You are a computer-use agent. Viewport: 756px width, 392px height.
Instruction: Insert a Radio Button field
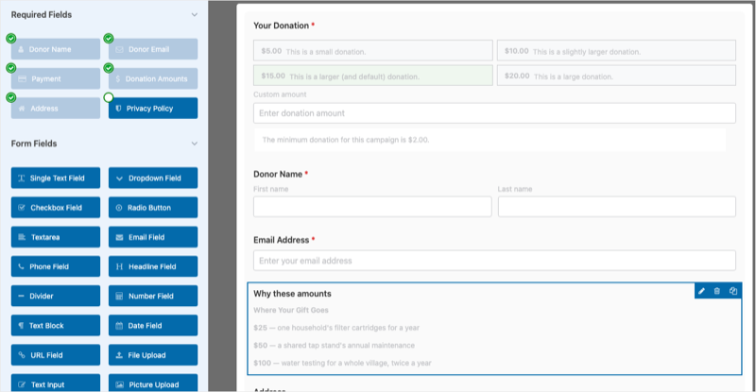pyautogui.click(x=153, y=207)
